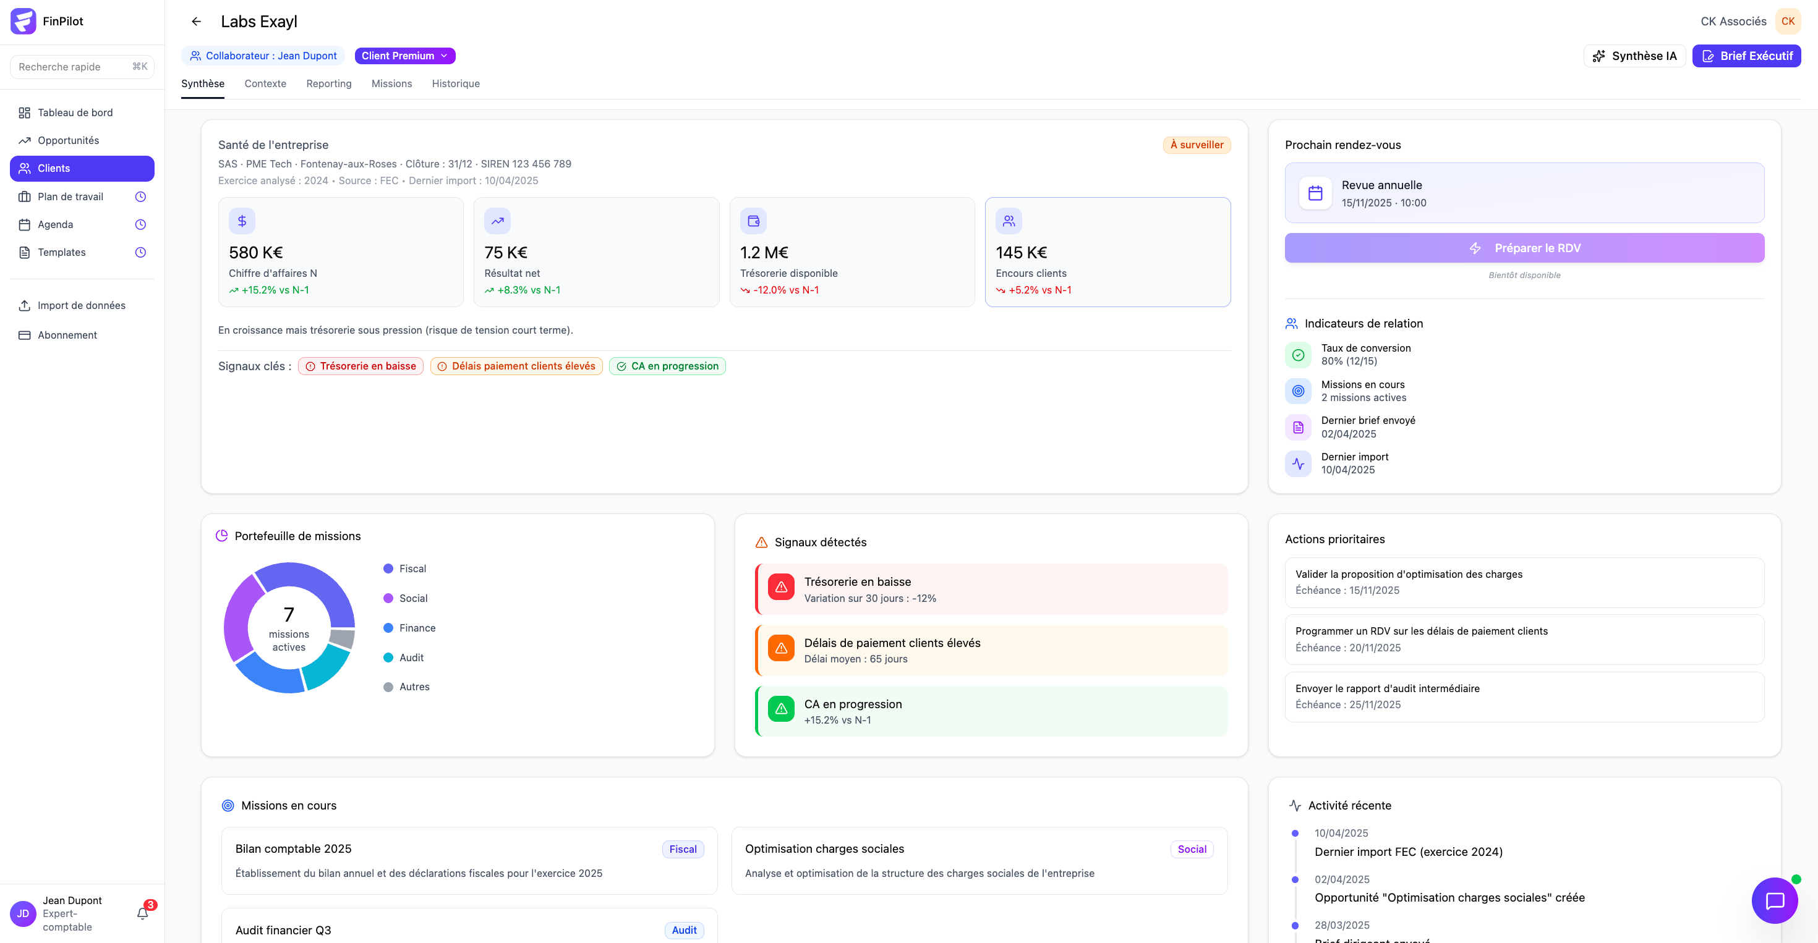This screenshot has width=1818, height=943.
Task: Open Opportunités in the sidebar
Action: tap(69, 140)
